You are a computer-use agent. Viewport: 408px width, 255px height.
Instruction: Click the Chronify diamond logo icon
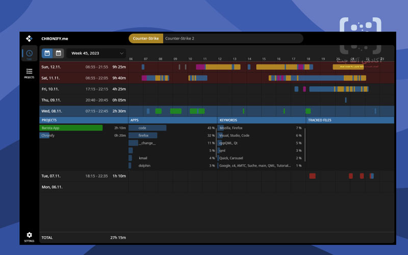tap(29, 39)
